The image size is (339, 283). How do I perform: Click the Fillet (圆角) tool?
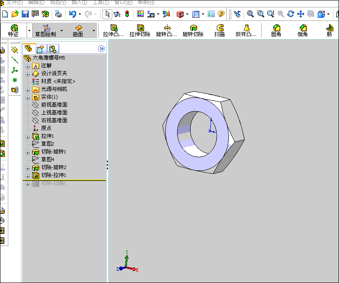[x=276, y=31]
